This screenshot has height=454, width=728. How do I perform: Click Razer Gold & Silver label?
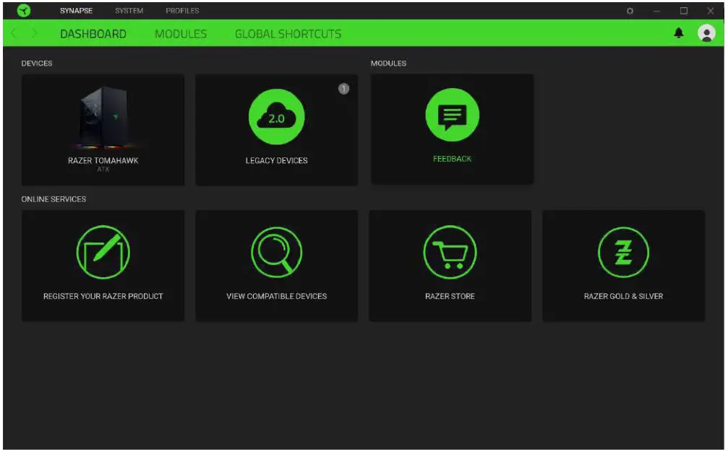coord(624,296)
